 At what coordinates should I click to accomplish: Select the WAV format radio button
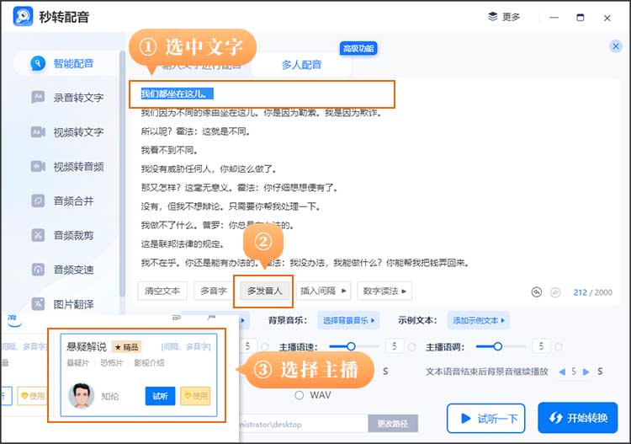coord(299,395)
